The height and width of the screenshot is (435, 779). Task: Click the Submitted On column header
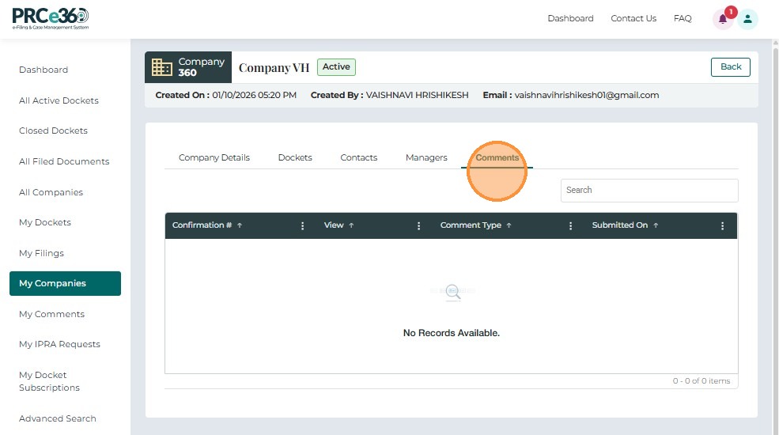click(619, 225)
